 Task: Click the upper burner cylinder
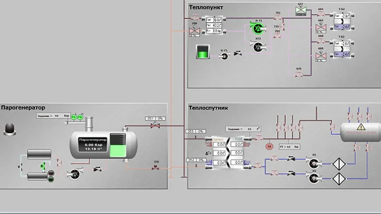pos(39,154)
